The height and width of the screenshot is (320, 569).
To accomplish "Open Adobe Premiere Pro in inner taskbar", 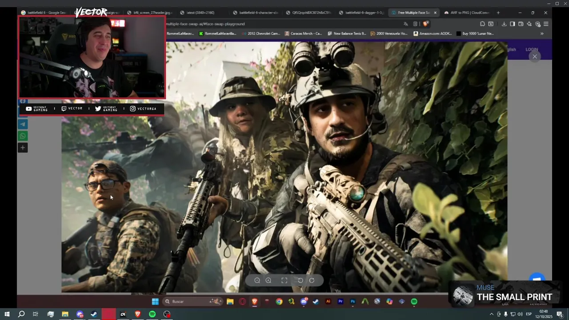I will pyautogui.click(x=341, y=301).
